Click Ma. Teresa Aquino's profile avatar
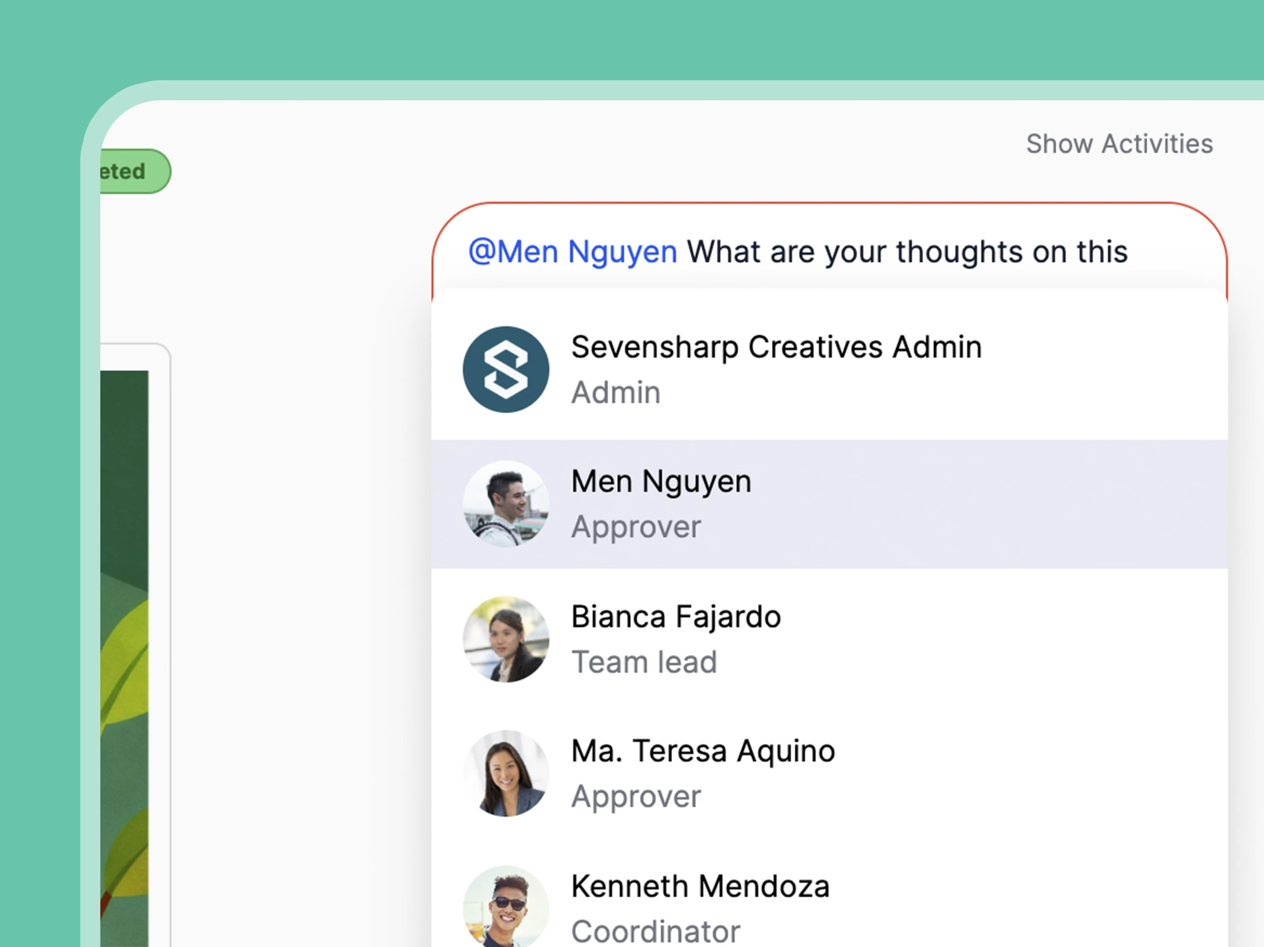The height and width of the screenshot is (947, 1264). [x=505, y=774]
